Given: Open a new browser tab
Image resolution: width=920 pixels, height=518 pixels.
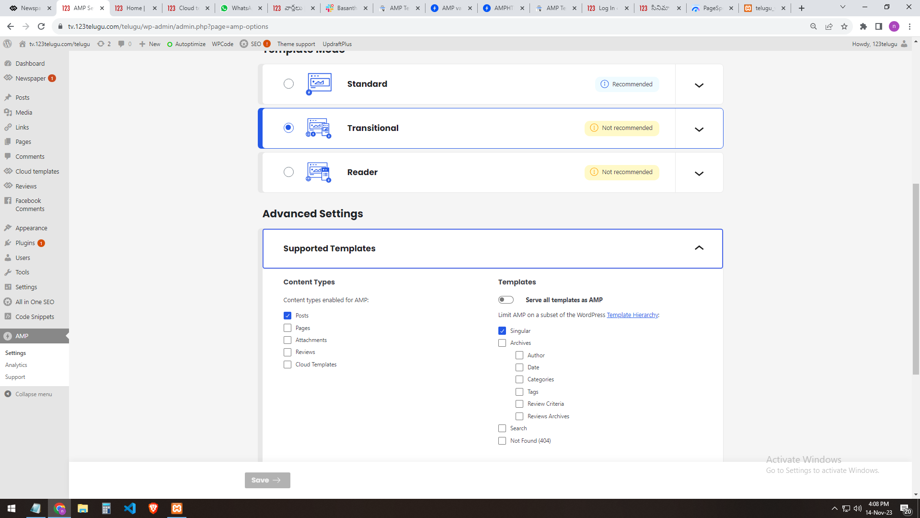Looking at the screenshot, I should click(x=802, y=8).
